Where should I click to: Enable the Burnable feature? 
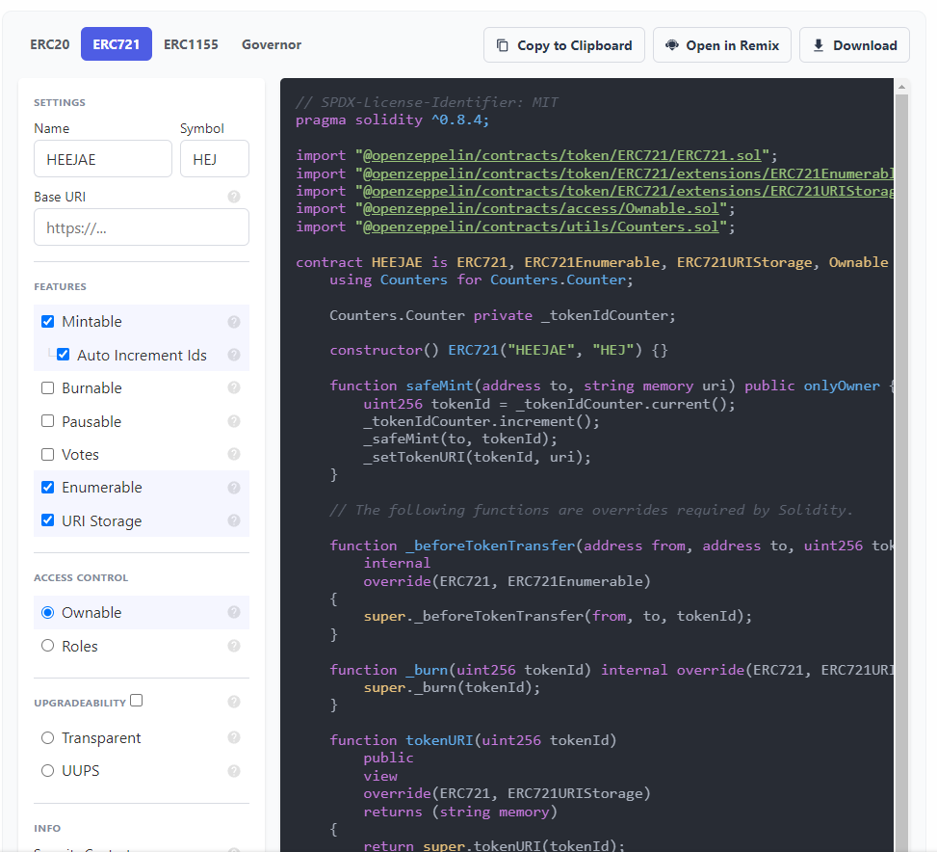(x=48, y=388)
